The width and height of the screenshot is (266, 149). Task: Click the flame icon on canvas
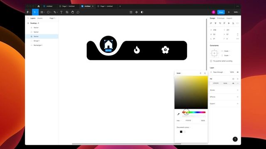[137, 50]
